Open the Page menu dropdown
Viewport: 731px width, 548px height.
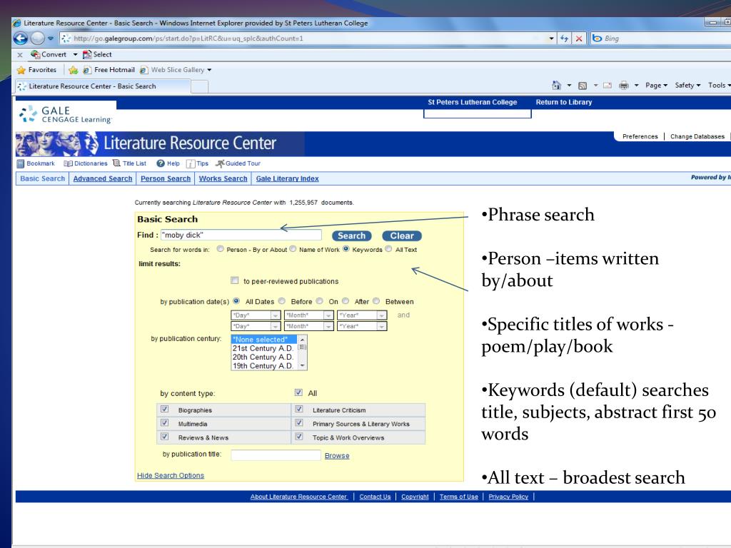click(x=657, y=86)
